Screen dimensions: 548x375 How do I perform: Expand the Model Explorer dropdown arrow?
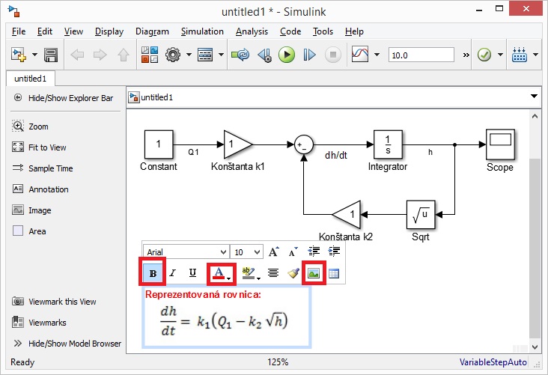221,55
